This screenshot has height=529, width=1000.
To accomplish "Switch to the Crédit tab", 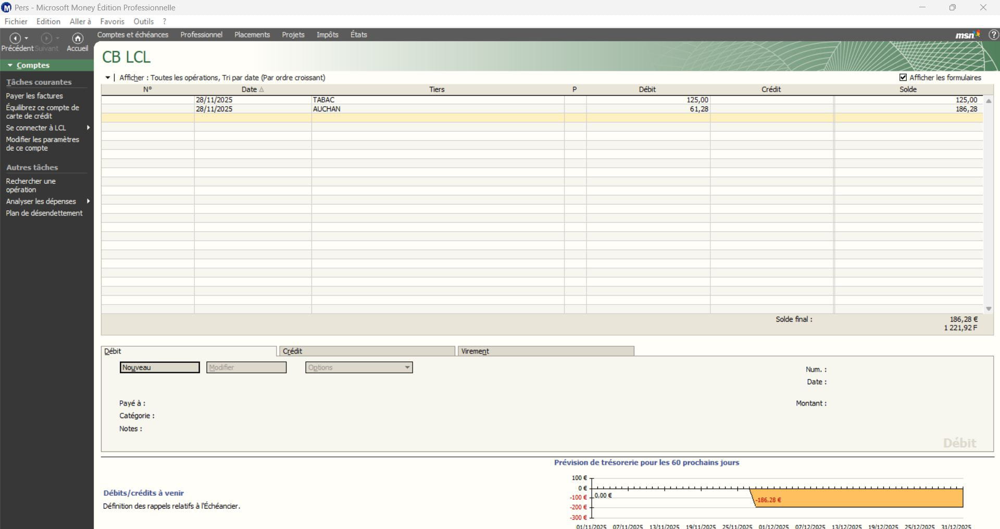I will point(367,351).
